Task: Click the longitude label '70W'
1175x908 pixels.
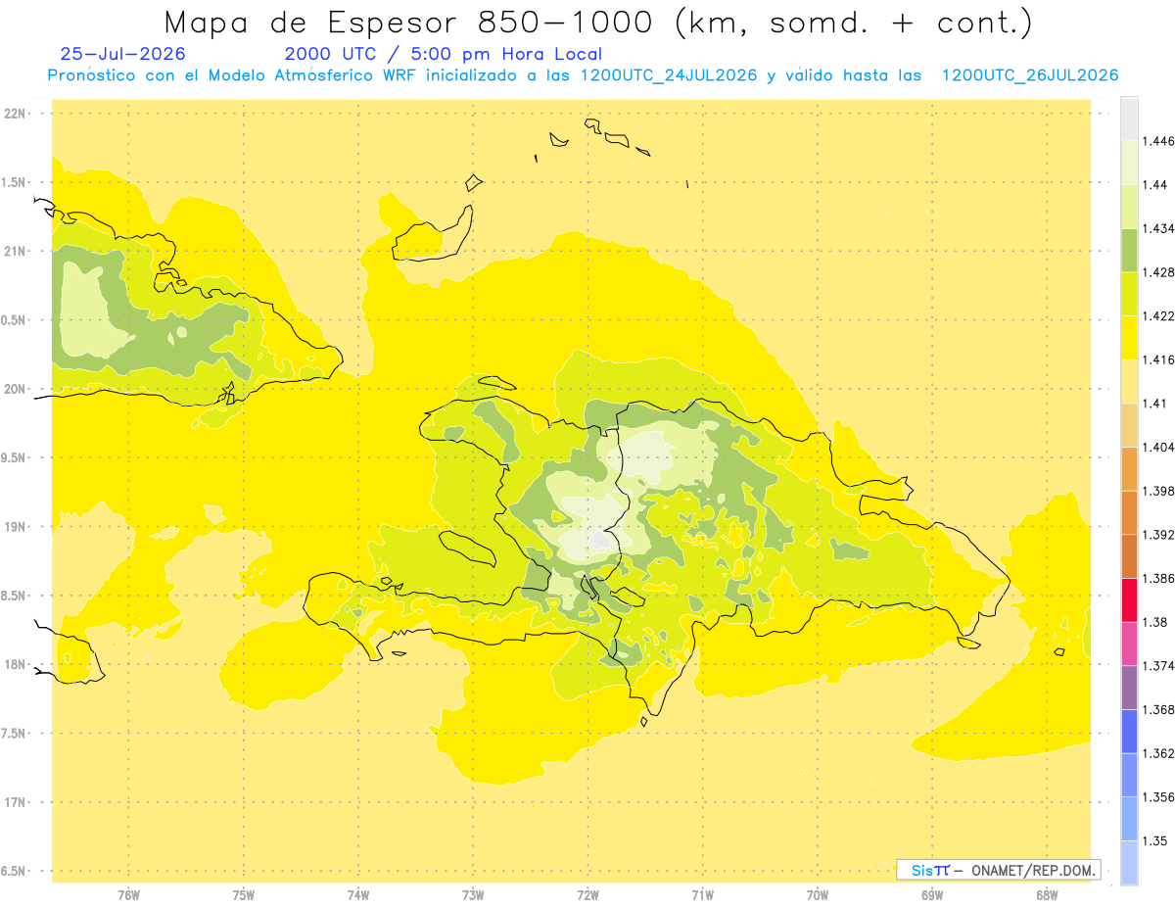Action: click(818, 895)
